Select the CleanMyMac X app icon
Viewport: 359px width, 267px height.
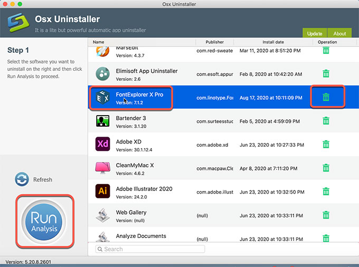pos(102,168)
